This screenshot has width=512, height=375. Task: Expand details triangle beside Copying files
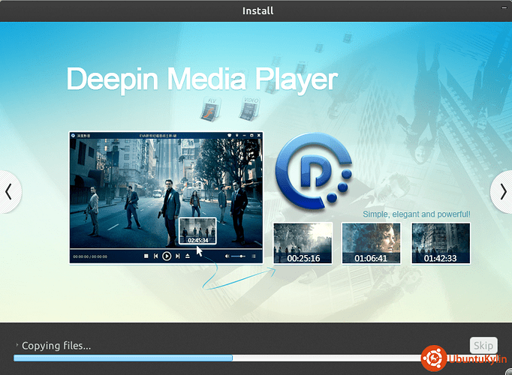pyautogui.click(x=17, y=345)
